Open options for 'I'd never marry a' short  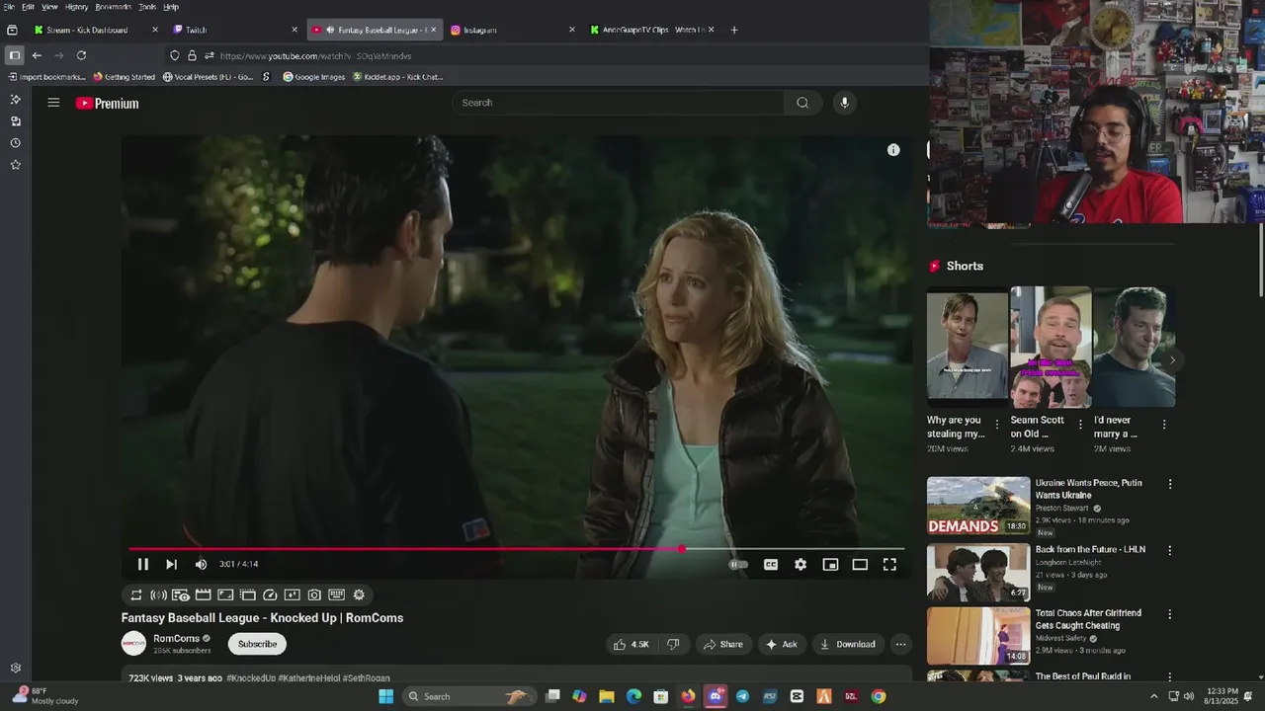point(1164,425)
